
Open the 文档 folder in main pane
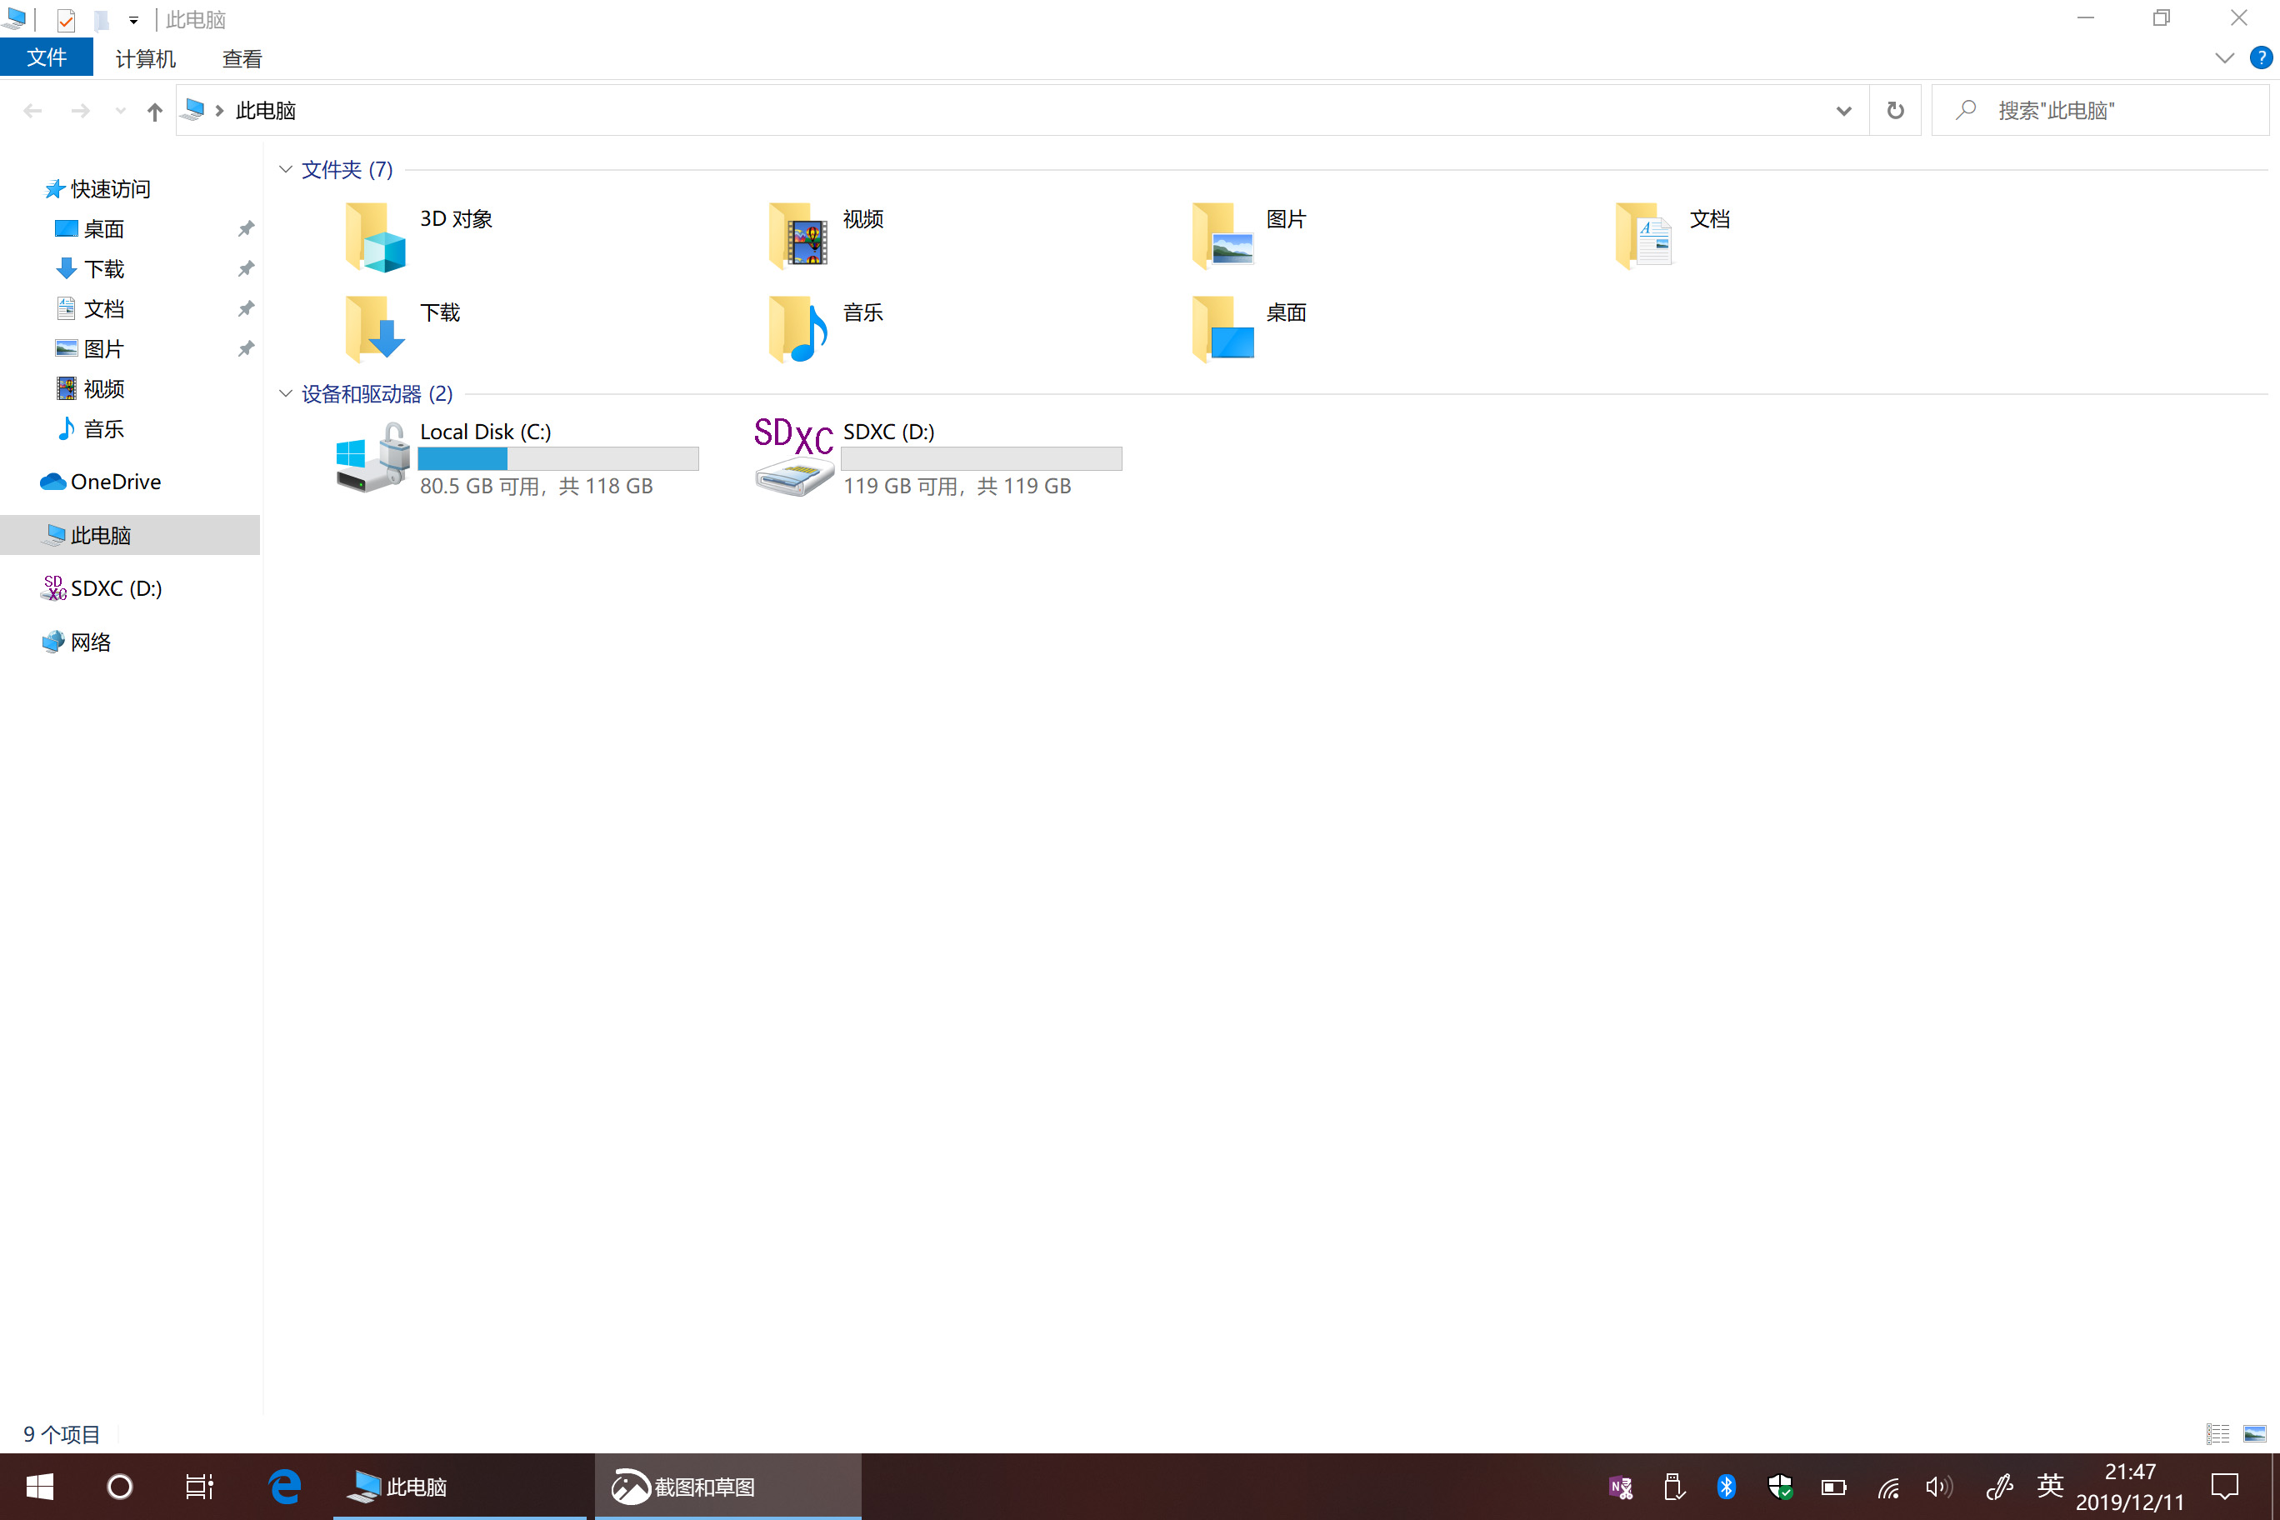(1644, 236)
